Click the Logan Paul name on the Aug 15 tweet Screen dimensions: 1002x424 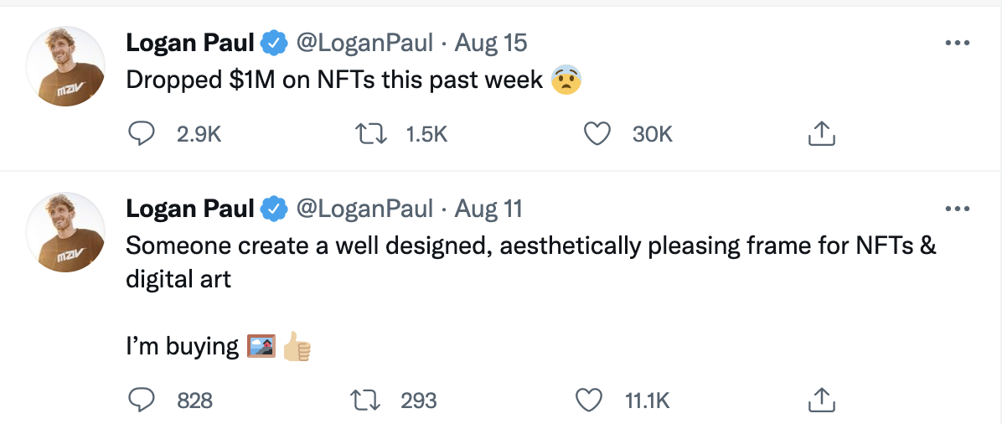click(189, 43)
